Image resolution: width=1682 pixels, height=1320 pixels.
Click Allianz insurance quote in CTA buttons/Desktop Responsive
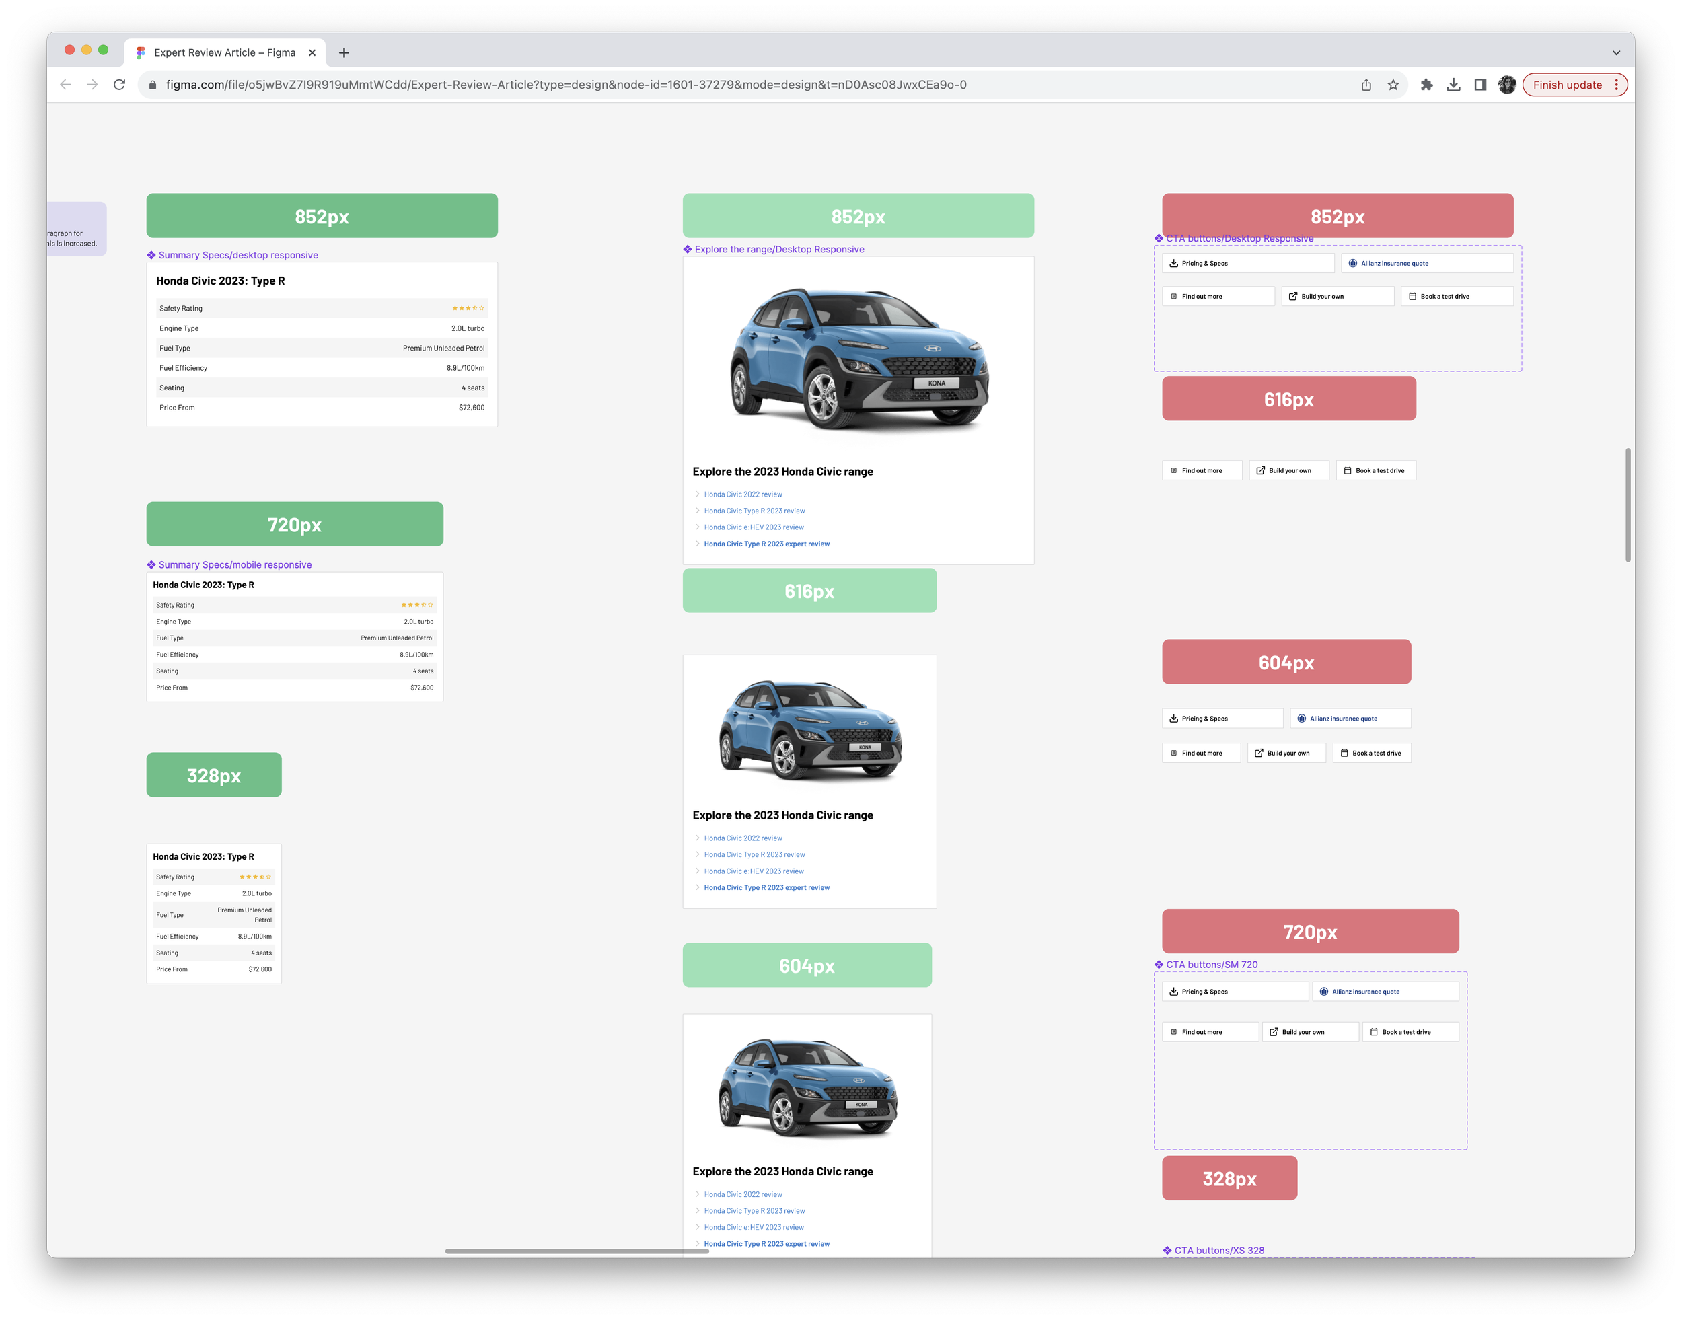(x=1427, y=264)
